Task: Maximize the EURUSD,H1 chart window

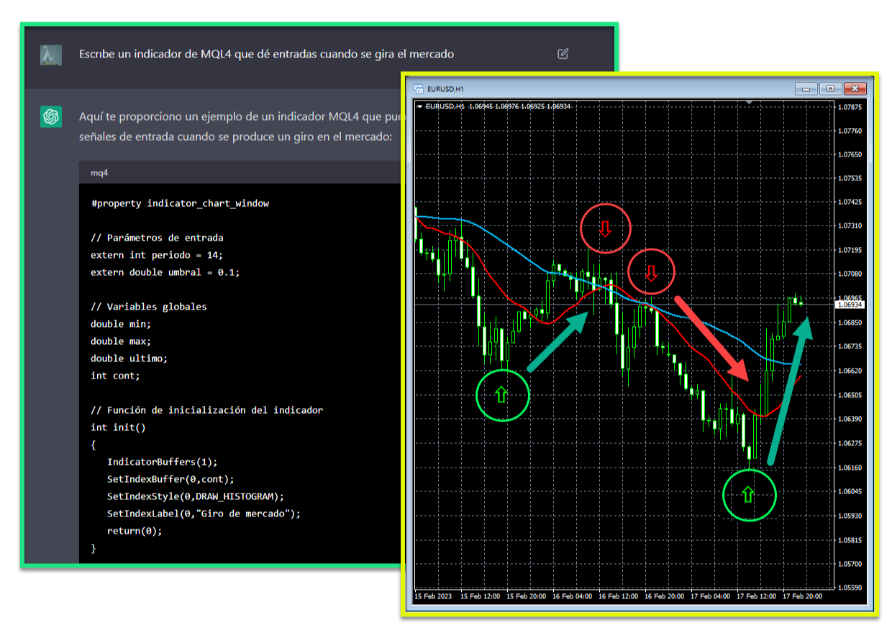Action: [x=830, y=88]
